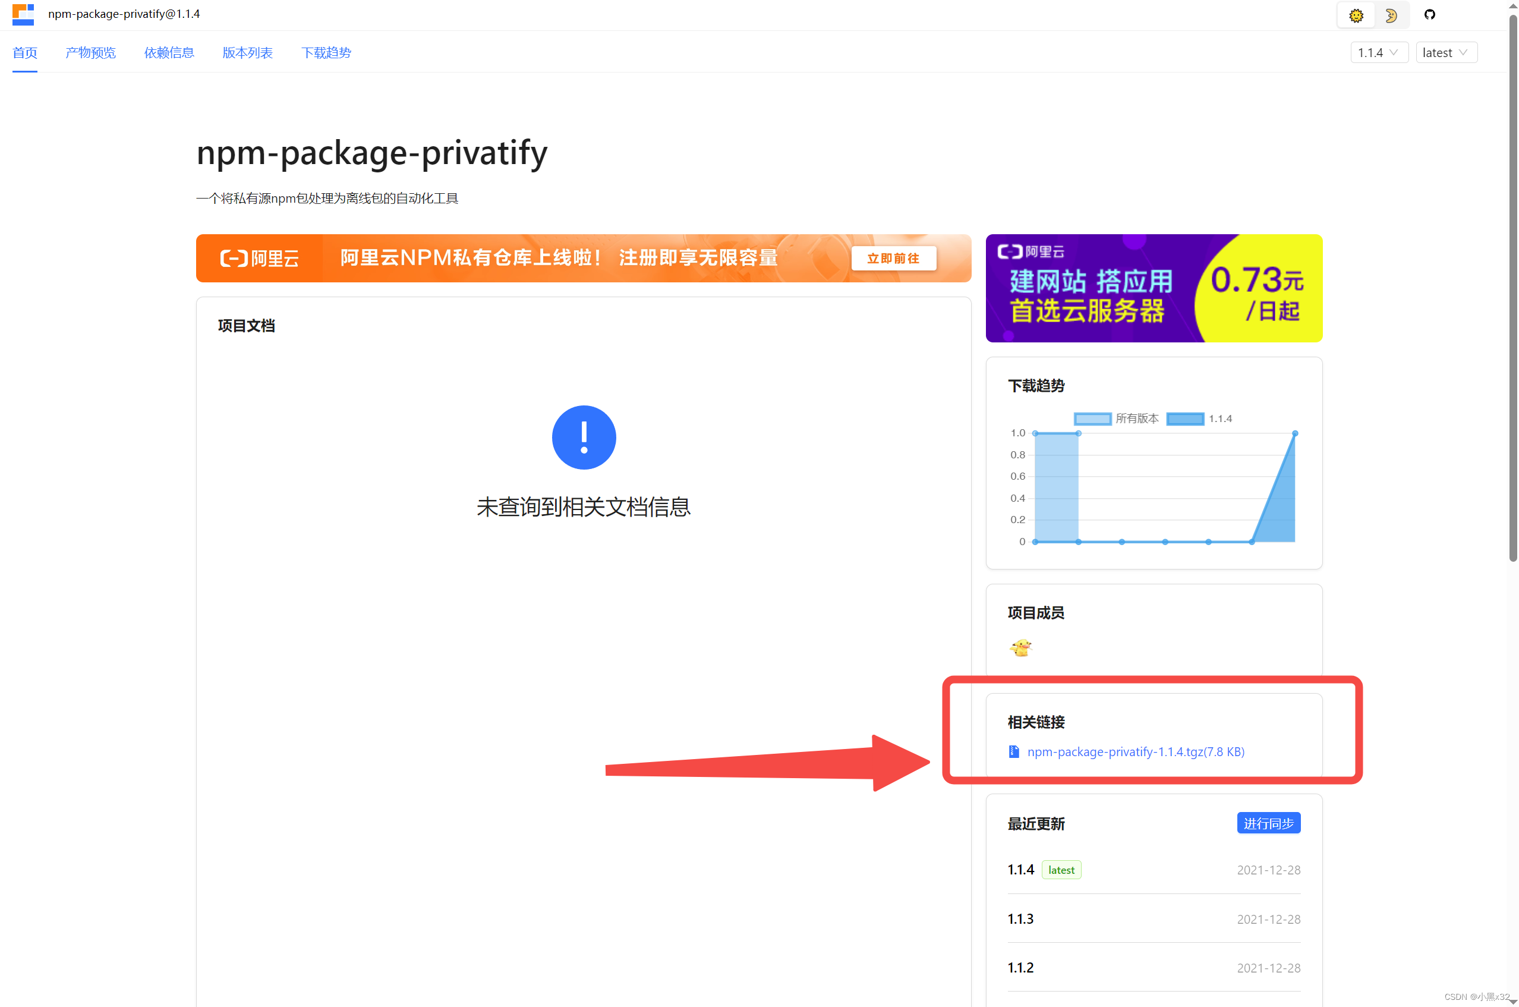This screenshot has height=1007, width=1519.
Task: Click the tgz file icon
Action: tap(1014, 751)
